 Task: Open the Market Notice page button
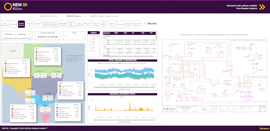[112, 24]
